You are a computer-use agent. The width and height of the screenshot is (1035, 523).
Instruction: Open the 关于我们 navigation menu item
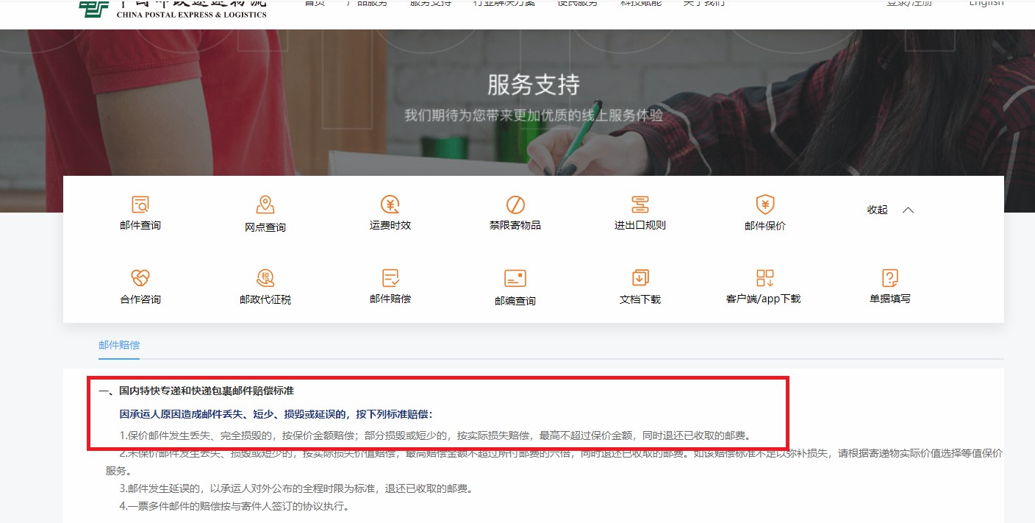(704, 4)
